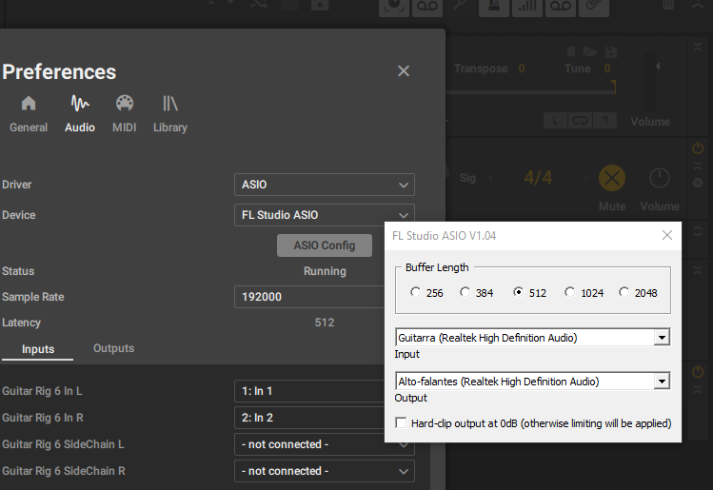Select the 384 buffer length option
The width and height of the screenshot is (713, 490).
pos(465,292)
